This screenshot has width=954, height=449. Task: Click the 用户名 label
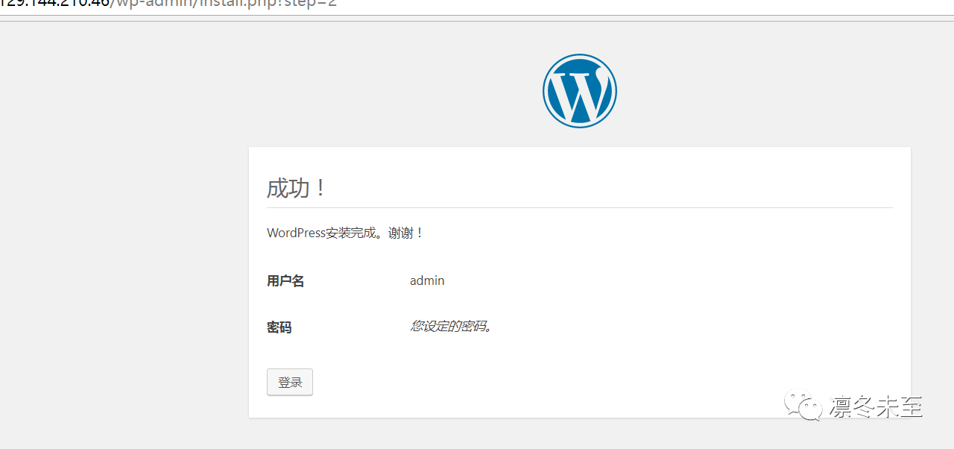(285, 281)
